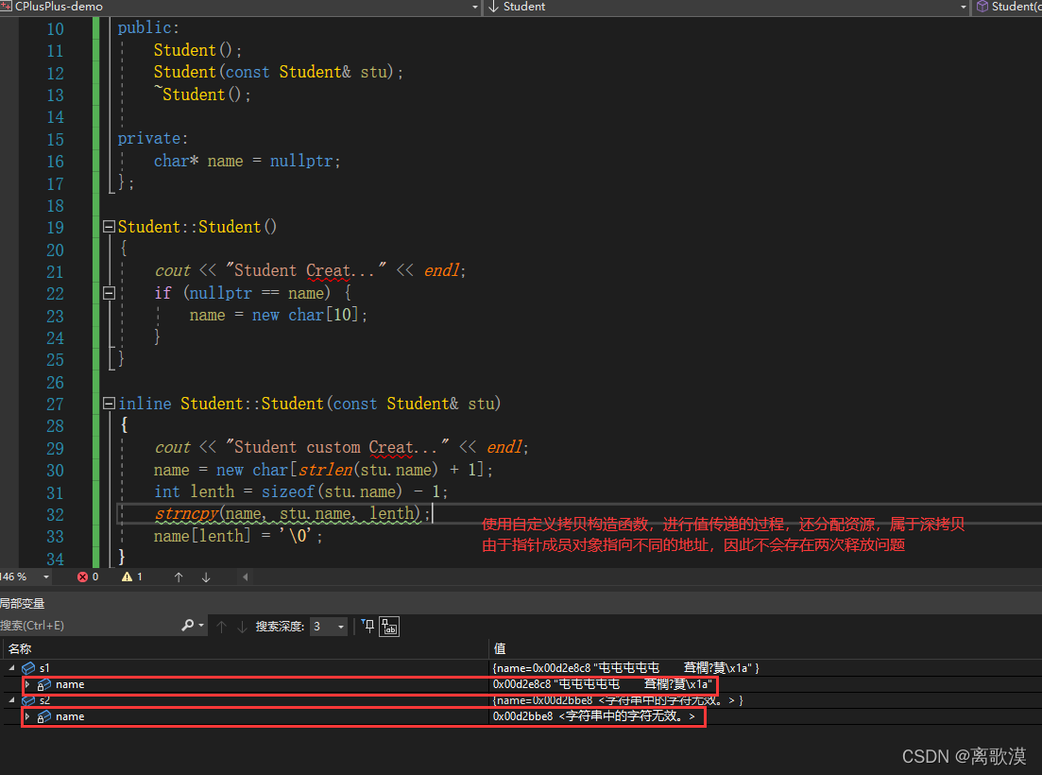Screen dimensions: 1042x775
Task: Click 'name[lenth] = '\0';' statement
Action: point(238,536)
